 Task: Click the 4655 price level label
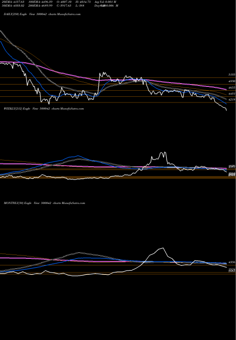(232, 87)
